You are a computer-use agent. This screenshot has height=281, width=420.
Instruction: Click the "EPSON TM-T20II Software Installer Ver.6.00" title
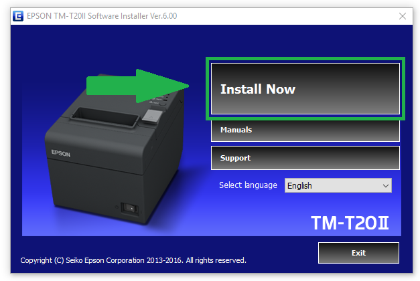pos(102,16)
